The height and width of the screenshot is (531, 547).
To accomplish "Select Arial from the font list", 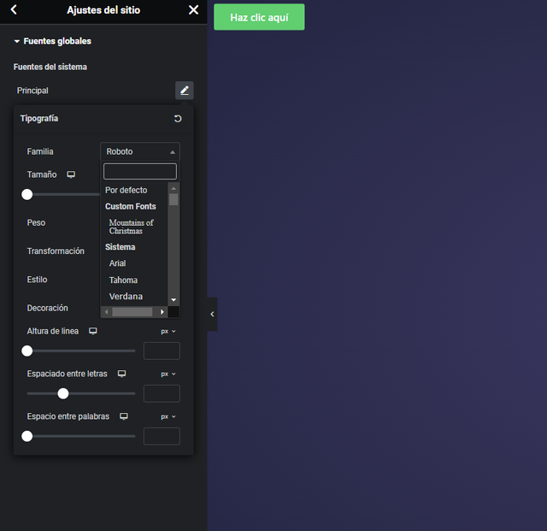I will click(x=117, y=263).
